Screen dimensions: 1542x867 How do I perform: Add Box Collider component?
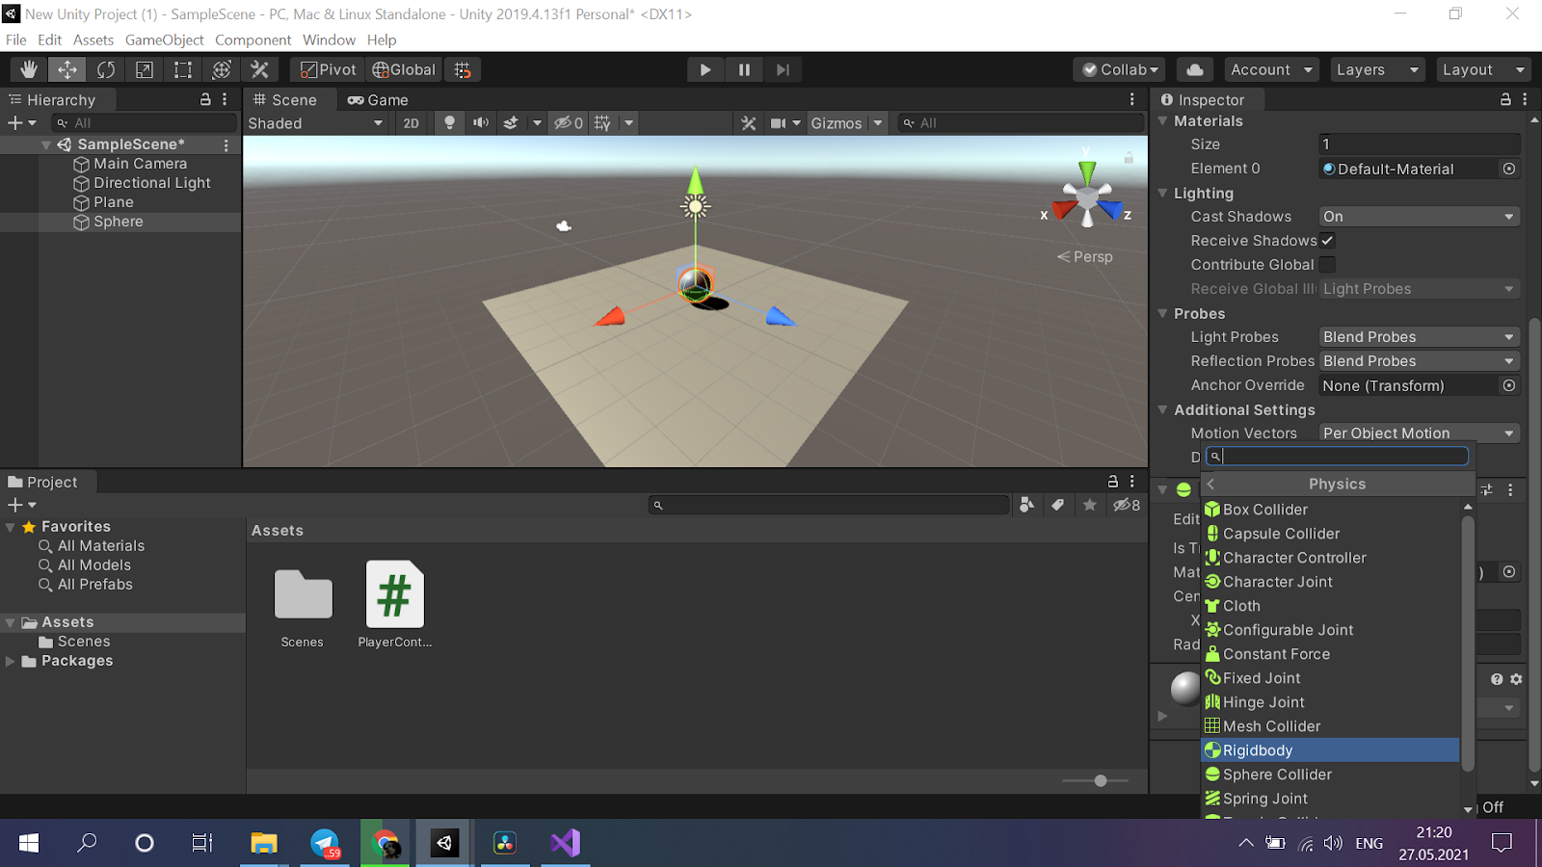click(x=1330, y=510)
